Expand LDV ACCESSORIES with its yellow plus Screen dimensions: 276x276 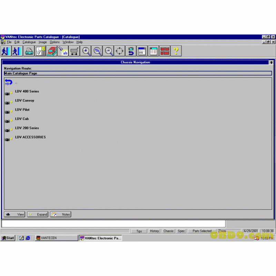(11, 138)
